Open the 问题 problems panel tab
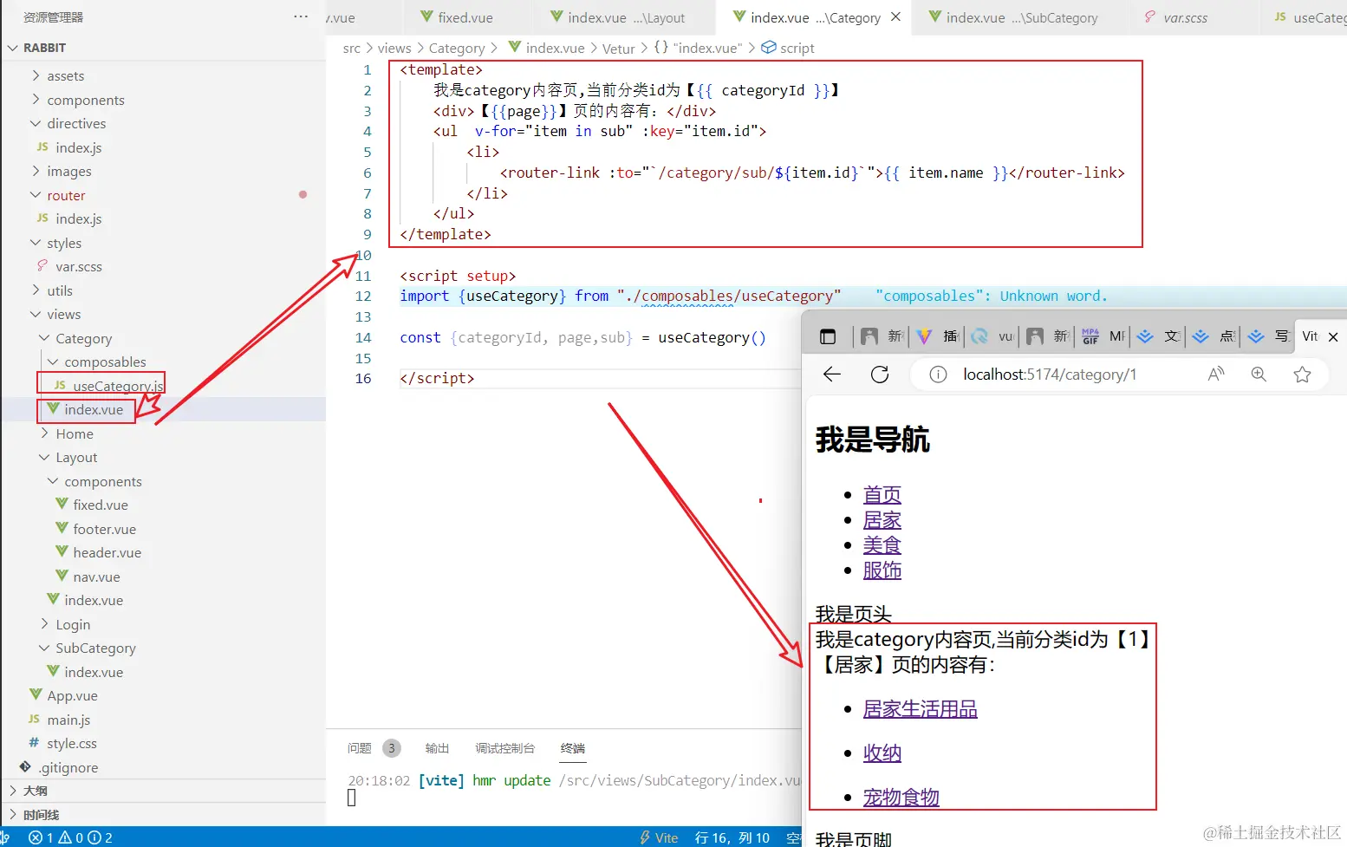This screenshot has height=847, width=1347. click(x=359, y=748)
